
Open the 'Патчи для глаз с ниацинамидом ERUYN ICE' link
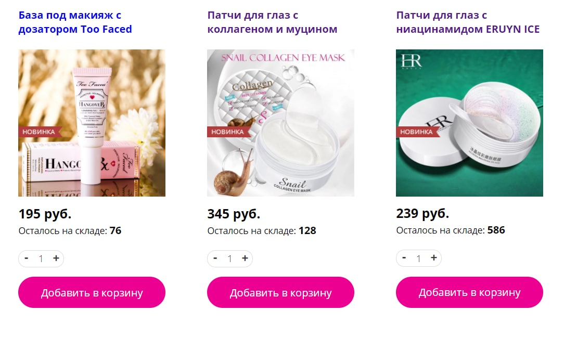pos(468,22)
